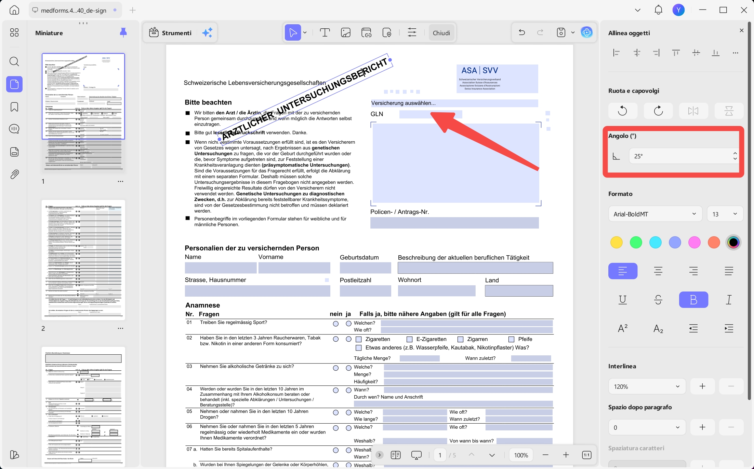
Task: Select the add text tool
Action: point(325,33)
